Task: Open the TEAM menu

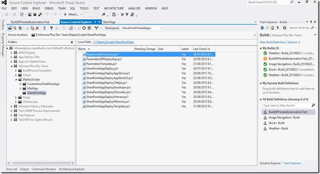Action: pos(62,8)
